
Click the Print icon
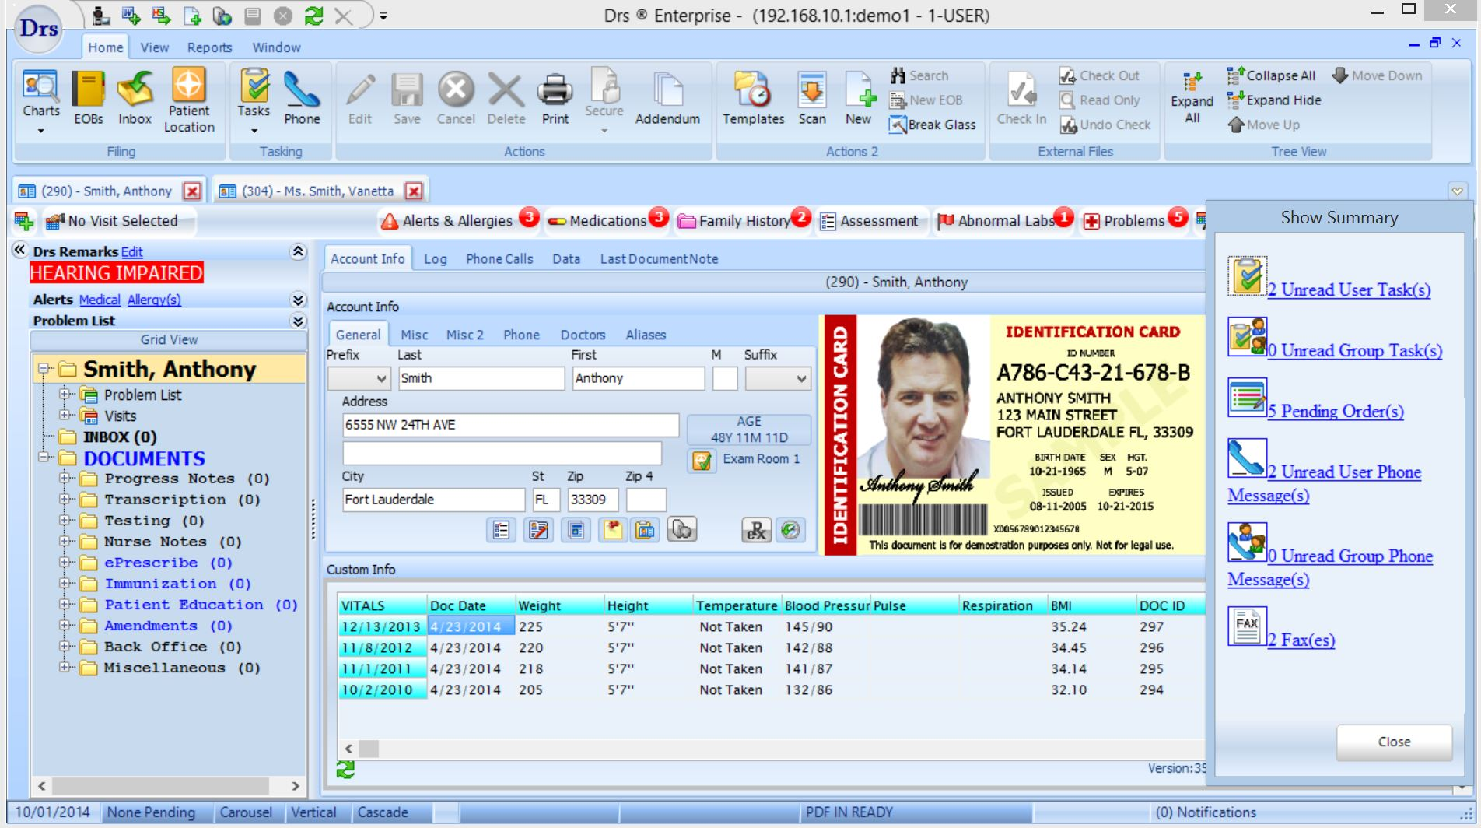click(x=555, y=96)
